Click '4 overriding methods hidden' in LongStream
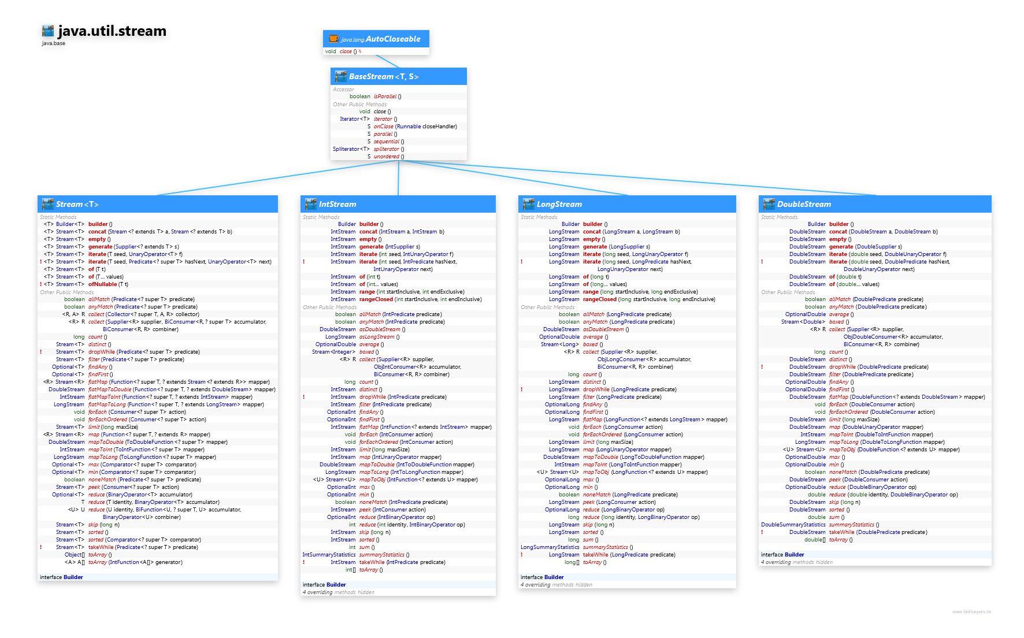Image resolution: width=1024 pixels, height=638 pixels. coord(556,585)
